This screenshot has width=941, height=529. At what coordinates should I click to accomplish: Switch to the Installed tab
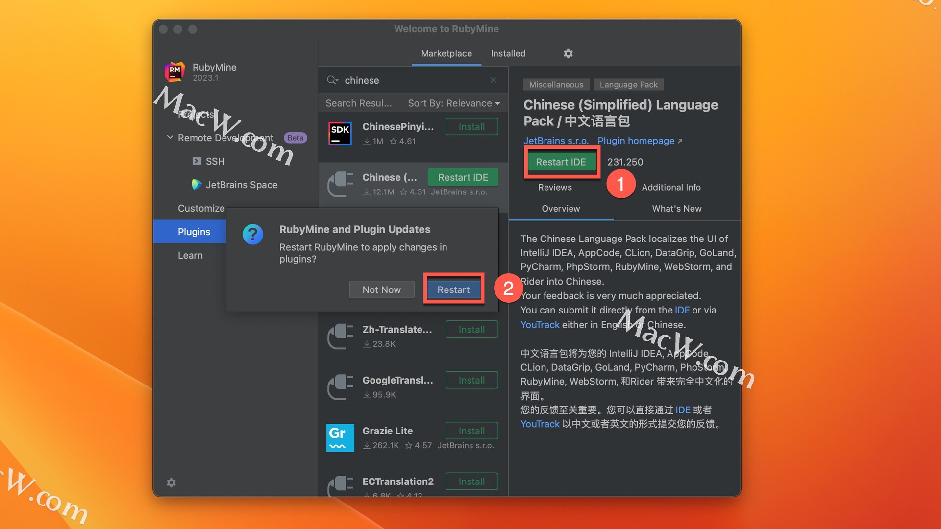[x=508, y=53]
